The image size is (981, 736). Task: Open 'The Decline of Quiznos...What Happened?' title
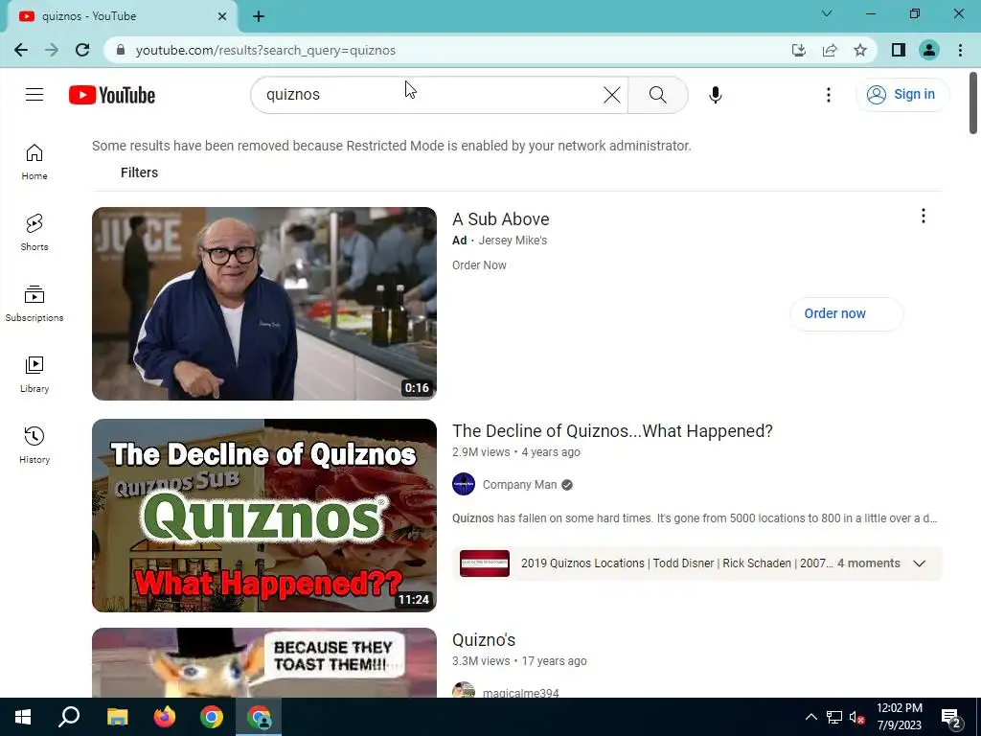point(612,431)
